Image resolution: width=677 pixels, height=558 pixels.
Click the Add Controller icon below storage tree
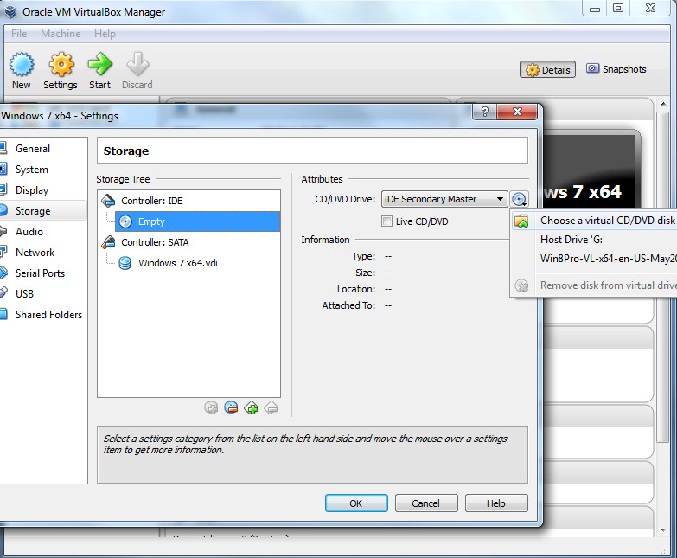[251, 407]
